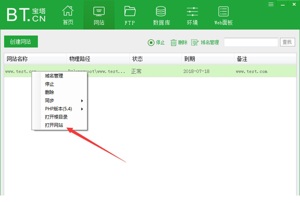
Task: Click the 创建网站 button
Action: pyautogui.click(x=21, y=42)
